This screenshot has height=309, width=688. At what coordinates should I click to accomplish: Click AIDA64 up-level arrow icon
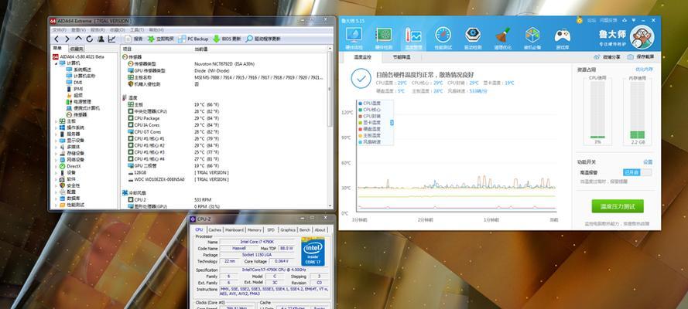tap(78, 39)
